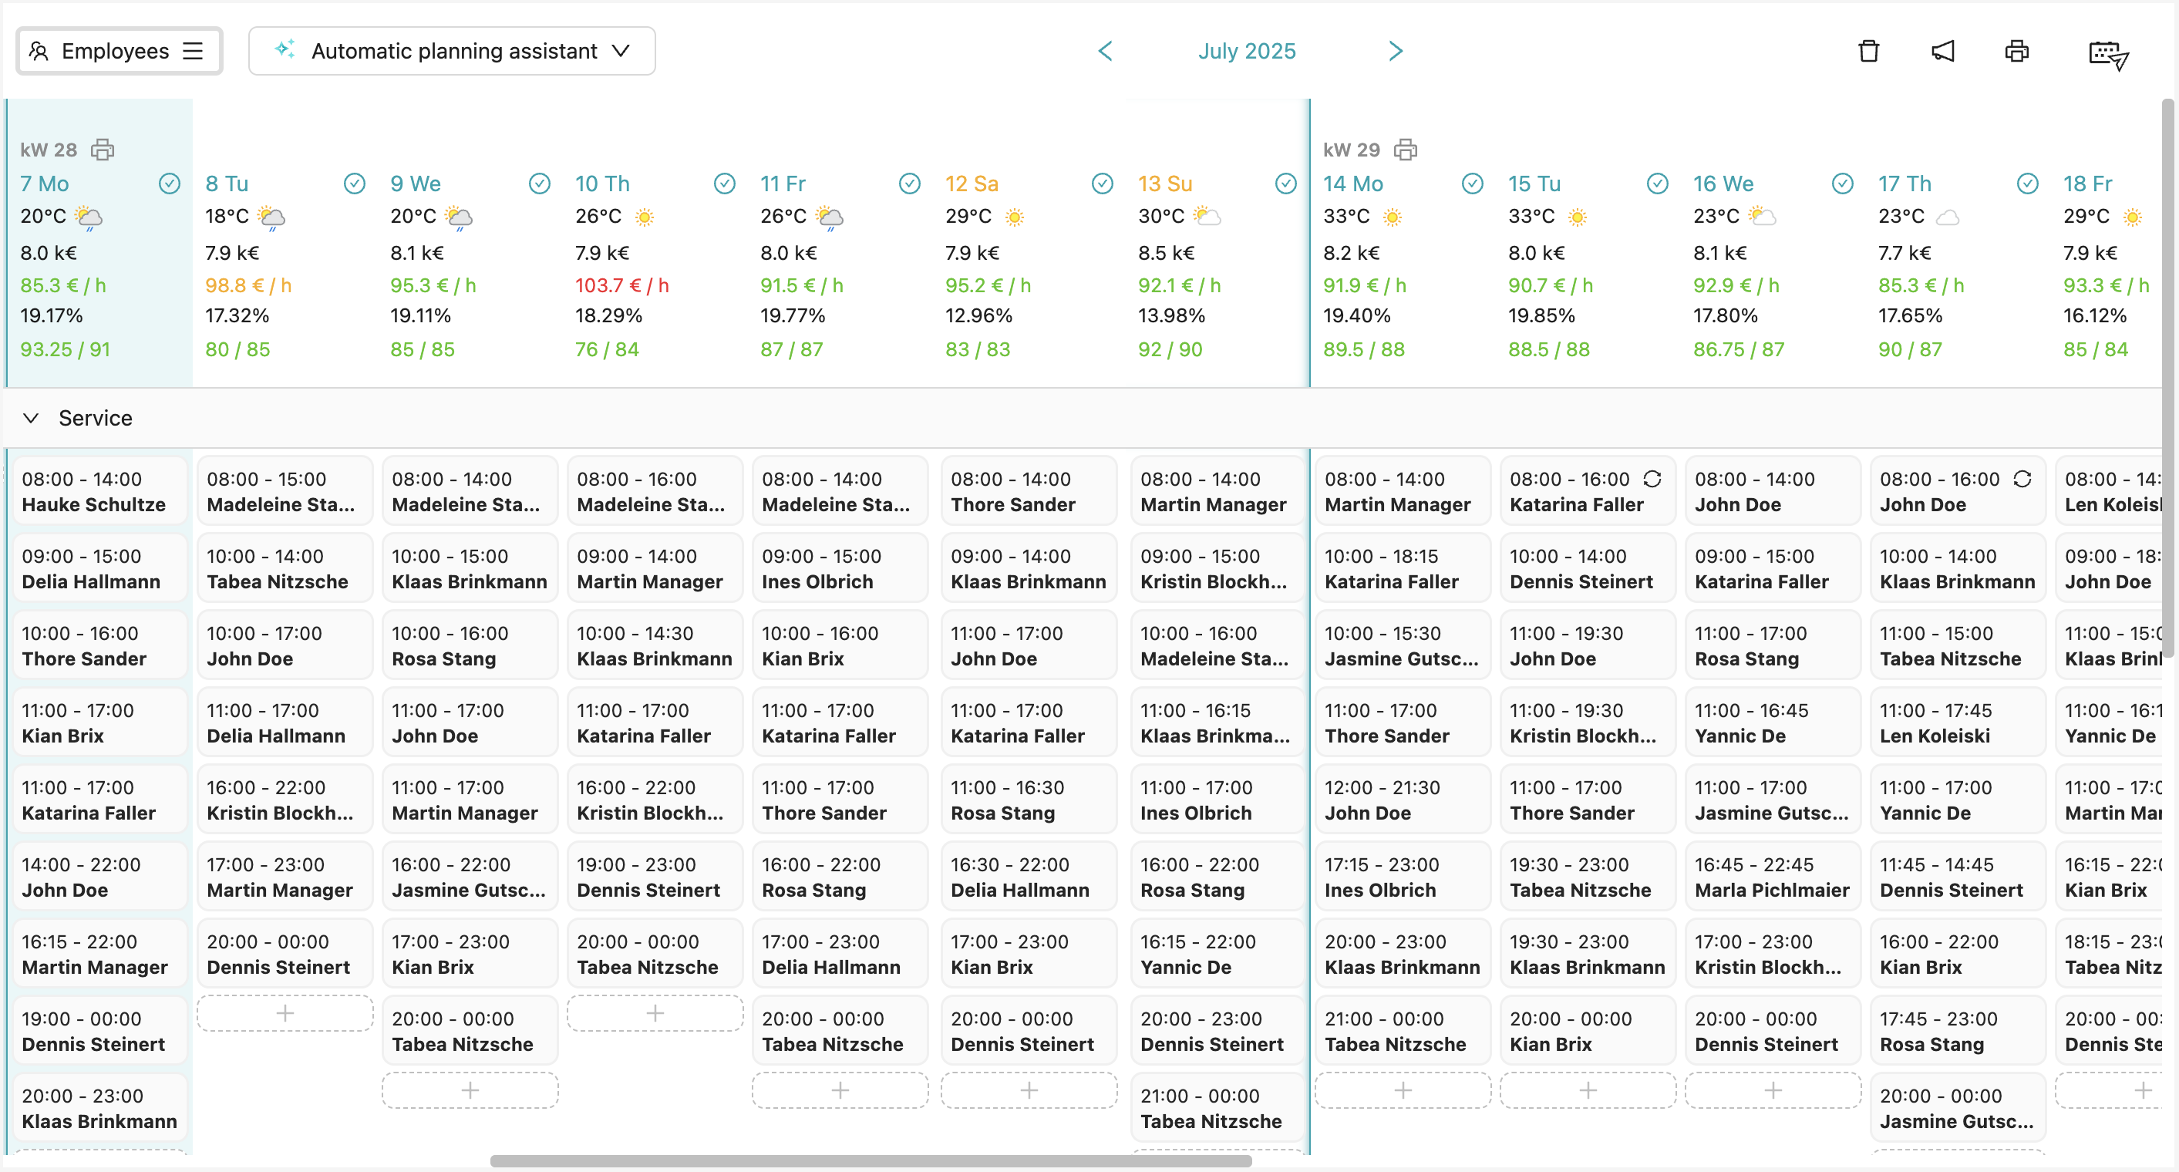Print week kW 29 schedule

[1405, 150]
